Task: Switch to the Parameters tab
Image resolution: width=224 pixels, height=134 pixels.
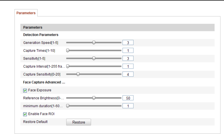Action: [26, 13]
